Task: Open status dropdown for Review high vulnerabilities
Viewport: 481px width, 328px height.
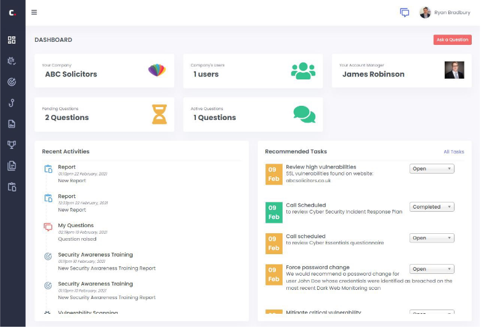Action: [x=432, y=169]
